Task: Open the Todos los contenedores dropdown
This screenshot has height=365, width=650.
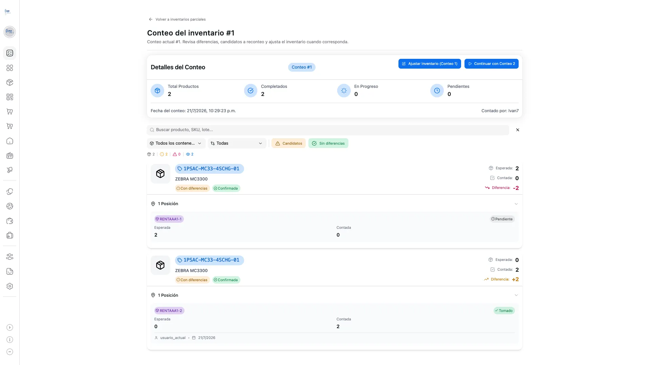Action: (x=176, y=143)
